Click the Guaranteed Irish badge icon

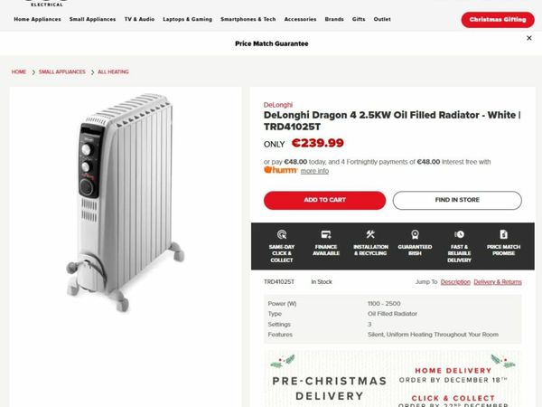415,234
